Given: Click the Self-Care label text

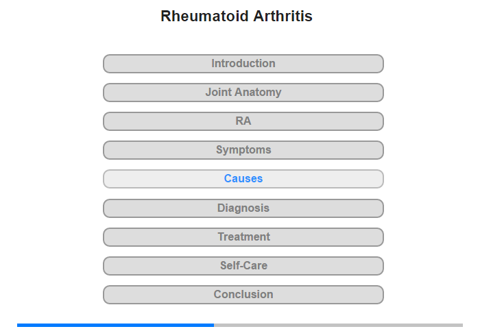Looking at the screenshot, I should point(243,266).
